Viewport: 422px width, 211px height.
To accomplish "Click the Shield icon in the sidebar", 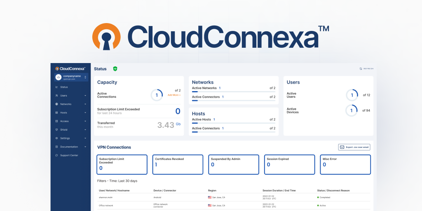I will tap(56, 130).
